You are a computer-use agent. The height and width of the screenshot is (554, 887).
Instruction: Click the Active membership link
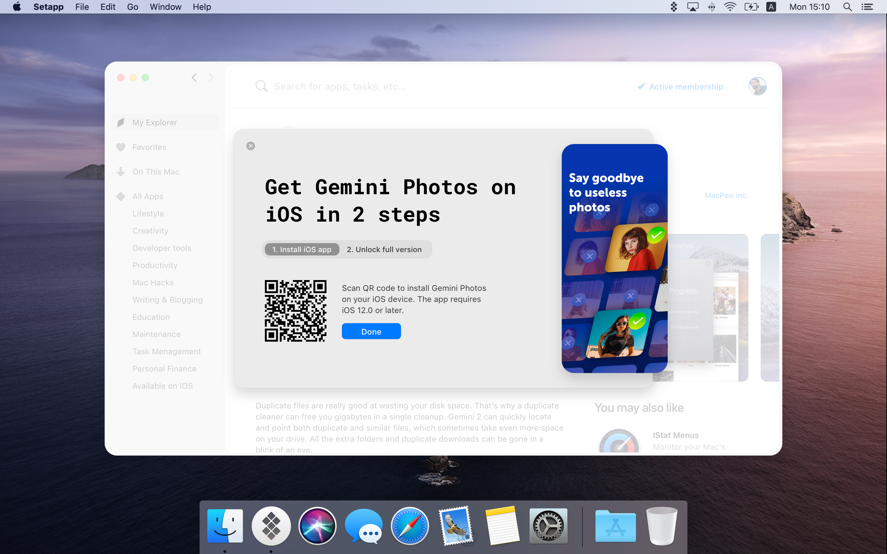(686, 87)
